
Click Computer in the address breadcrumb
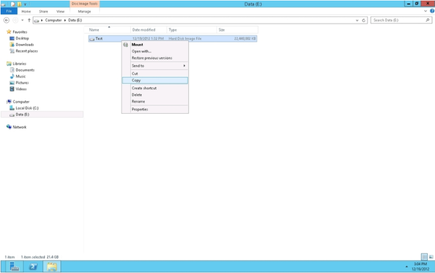54,20
